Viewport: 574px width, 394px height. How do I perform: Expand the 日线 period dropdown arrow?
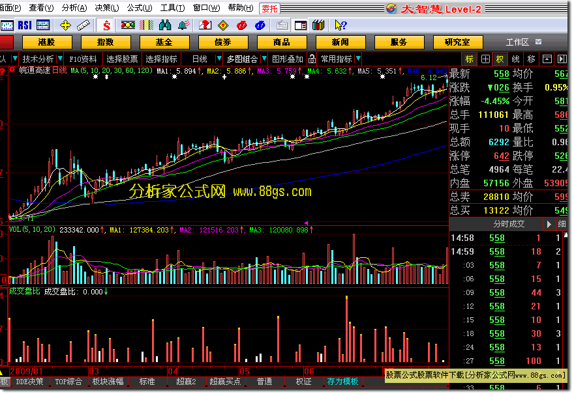219,59
